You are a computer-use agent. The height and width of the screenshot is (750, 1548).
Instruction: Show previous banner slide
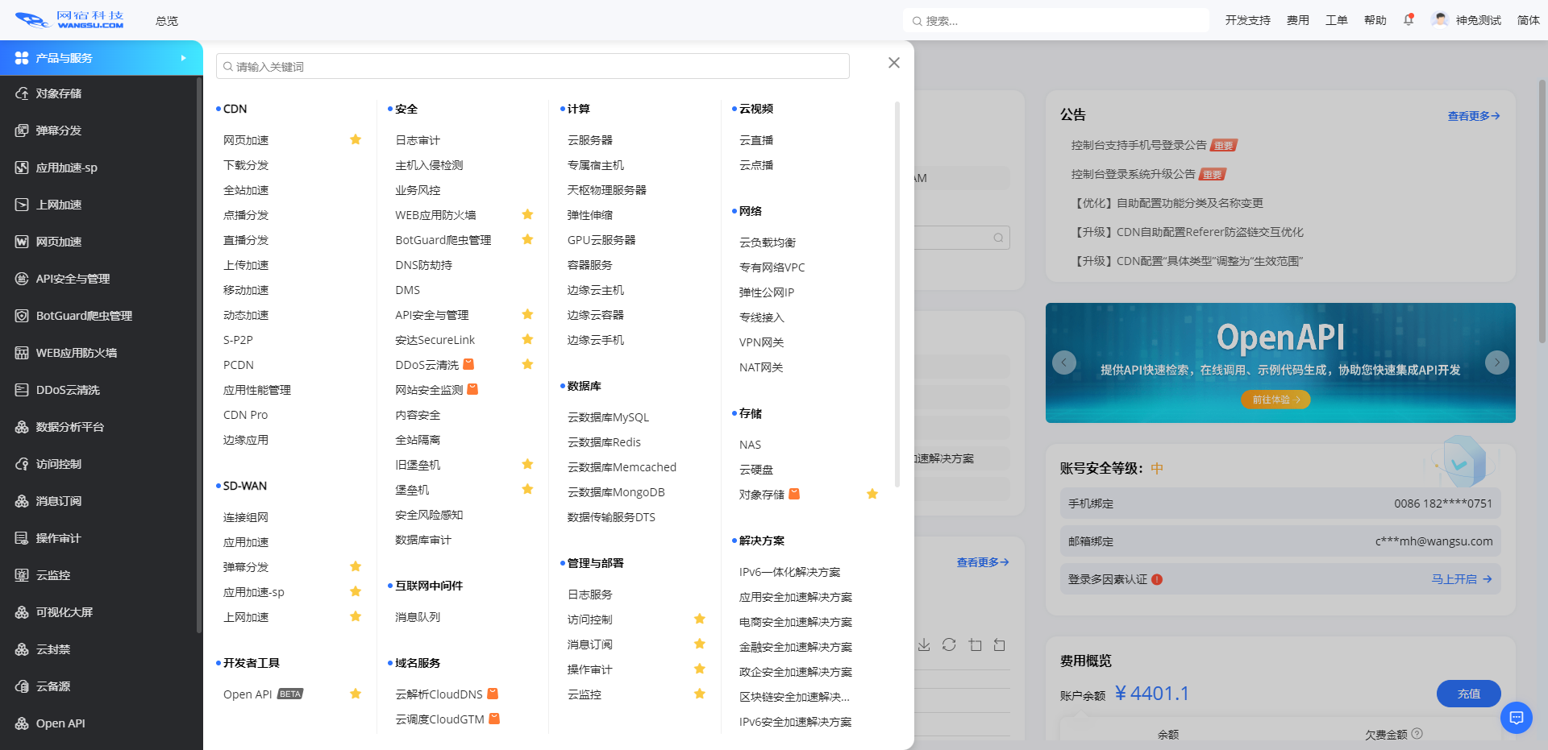(1064, 363)
